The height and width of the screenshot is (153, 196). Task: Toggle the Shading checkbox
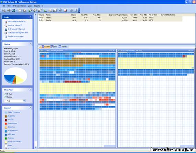click(x=5, y=97)
